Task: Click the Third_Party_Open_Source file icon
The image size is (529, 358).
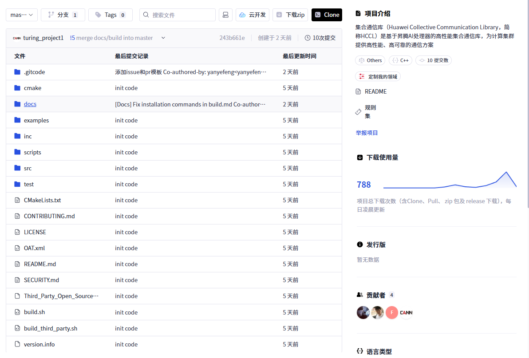Action: 17,296
